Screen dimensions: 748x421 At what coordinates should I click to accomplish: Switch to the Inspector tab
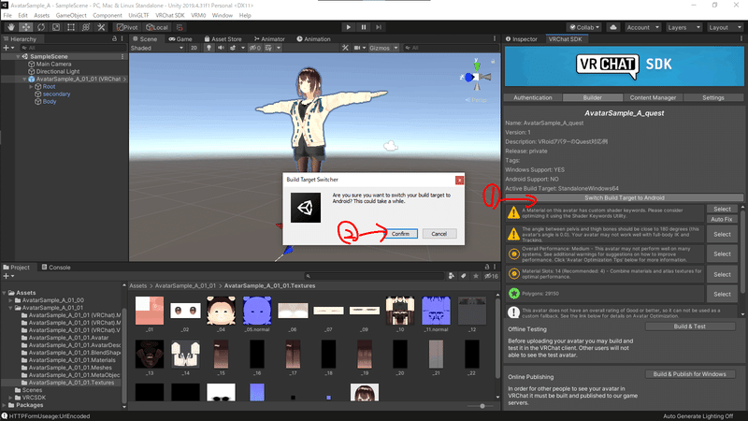[x=522, y=38]
